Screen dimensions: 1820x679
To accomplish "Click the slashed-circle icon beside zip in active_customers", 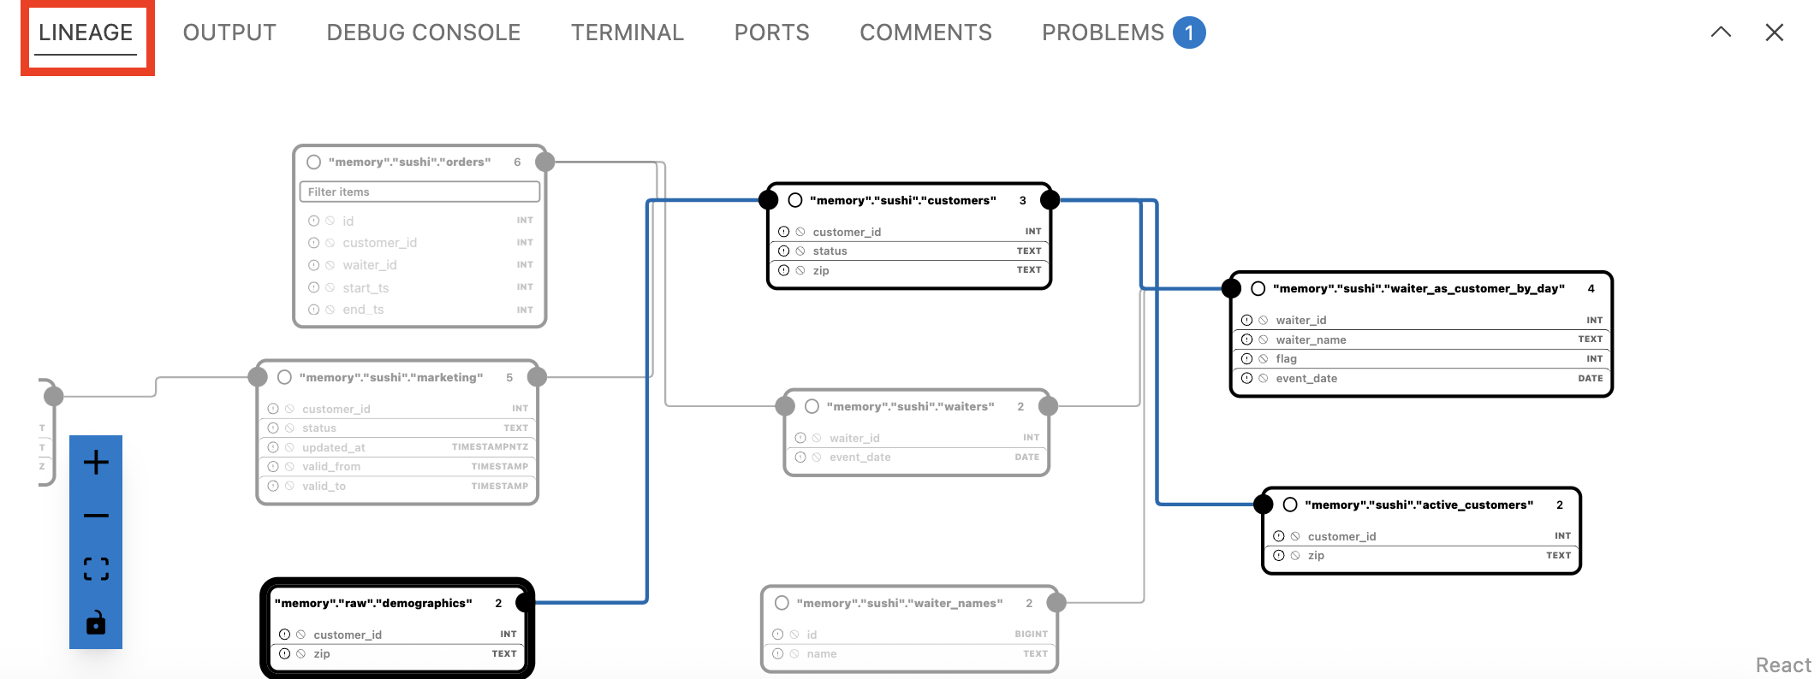I will tap(1295, 556).
